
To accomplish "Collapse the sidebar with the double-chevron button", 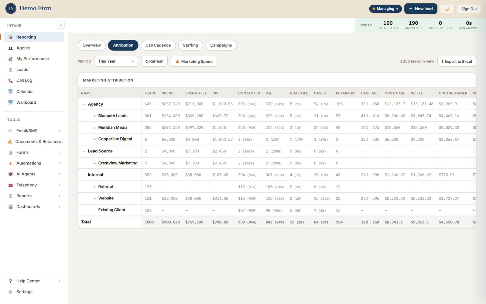I will (61, 25).
